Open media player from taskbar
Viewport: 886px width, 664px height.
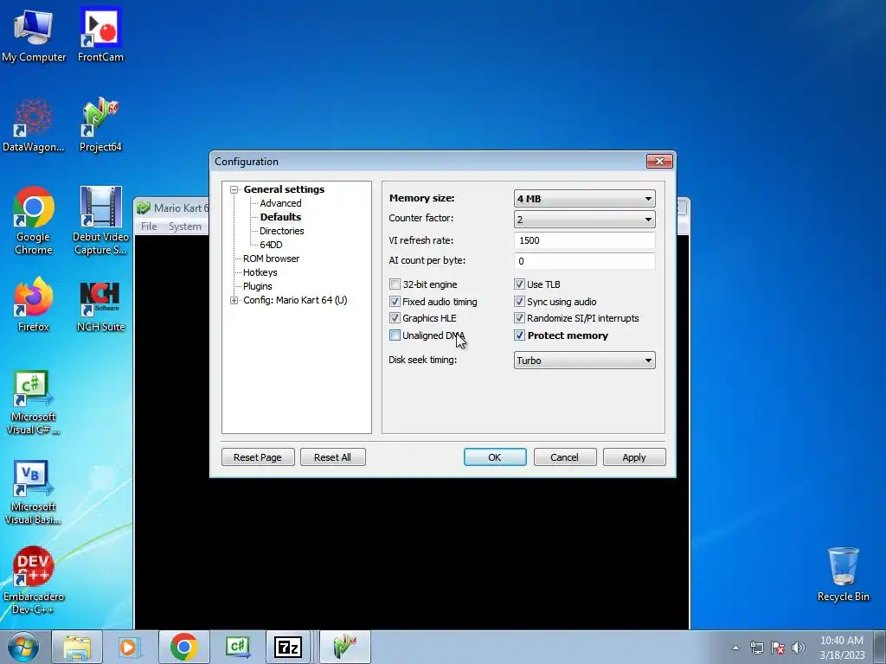pos(128,647)
